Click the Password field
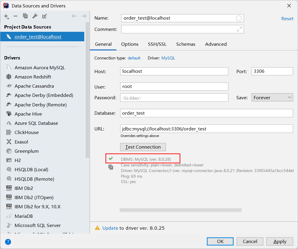This screenshot has height=249, width=298. coord(174,98)
